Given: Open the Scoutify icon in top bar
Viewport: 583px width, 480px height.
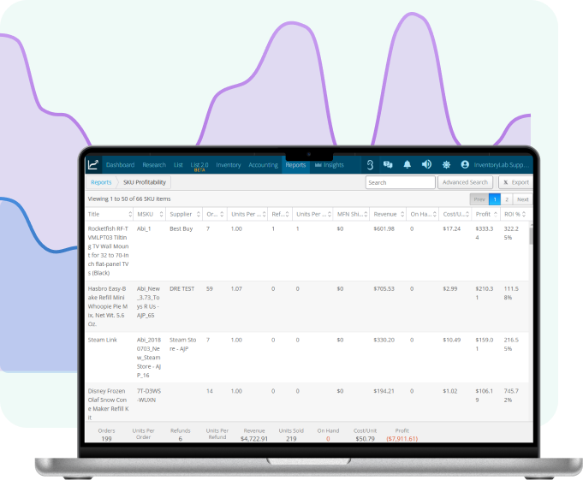Looking at the screenshot, I should coord(370,164).
